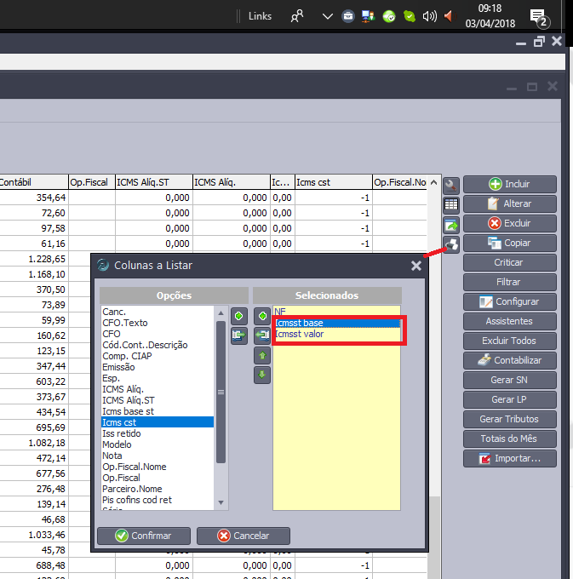Select Icms base st option
573x579 pixels.
coord(158,411)
